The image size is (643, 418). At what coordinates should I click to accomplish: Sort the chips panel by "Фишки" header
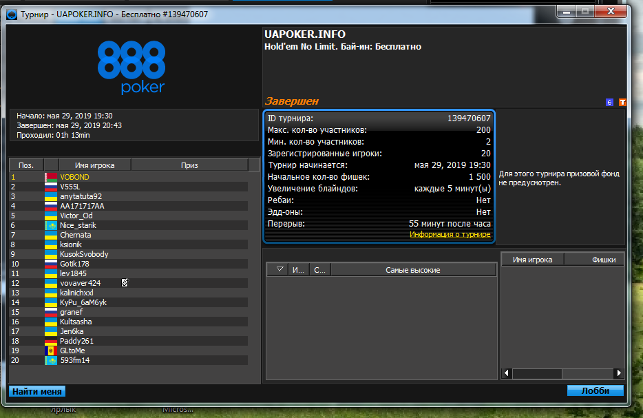(595, 259)
